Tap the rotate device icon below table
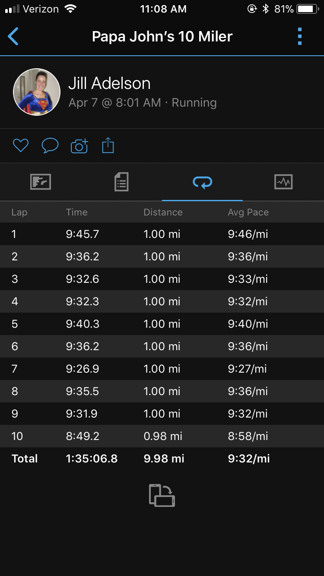Image resolution: width=324 pixels, height=576 pixels. click(162, 495)
